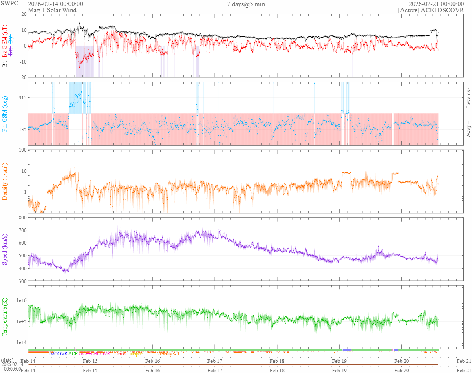The width and height of the screenshot is (472, 373).
Task: Click inside the purple solar wind speed plot
Action: point(246,249)
